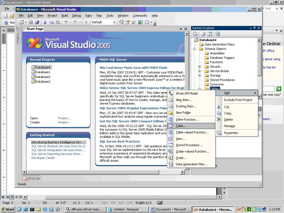The image size is (284, 213).
Task: Click the green arrow Start Page toolbar icon
Action: coord(140,22)
